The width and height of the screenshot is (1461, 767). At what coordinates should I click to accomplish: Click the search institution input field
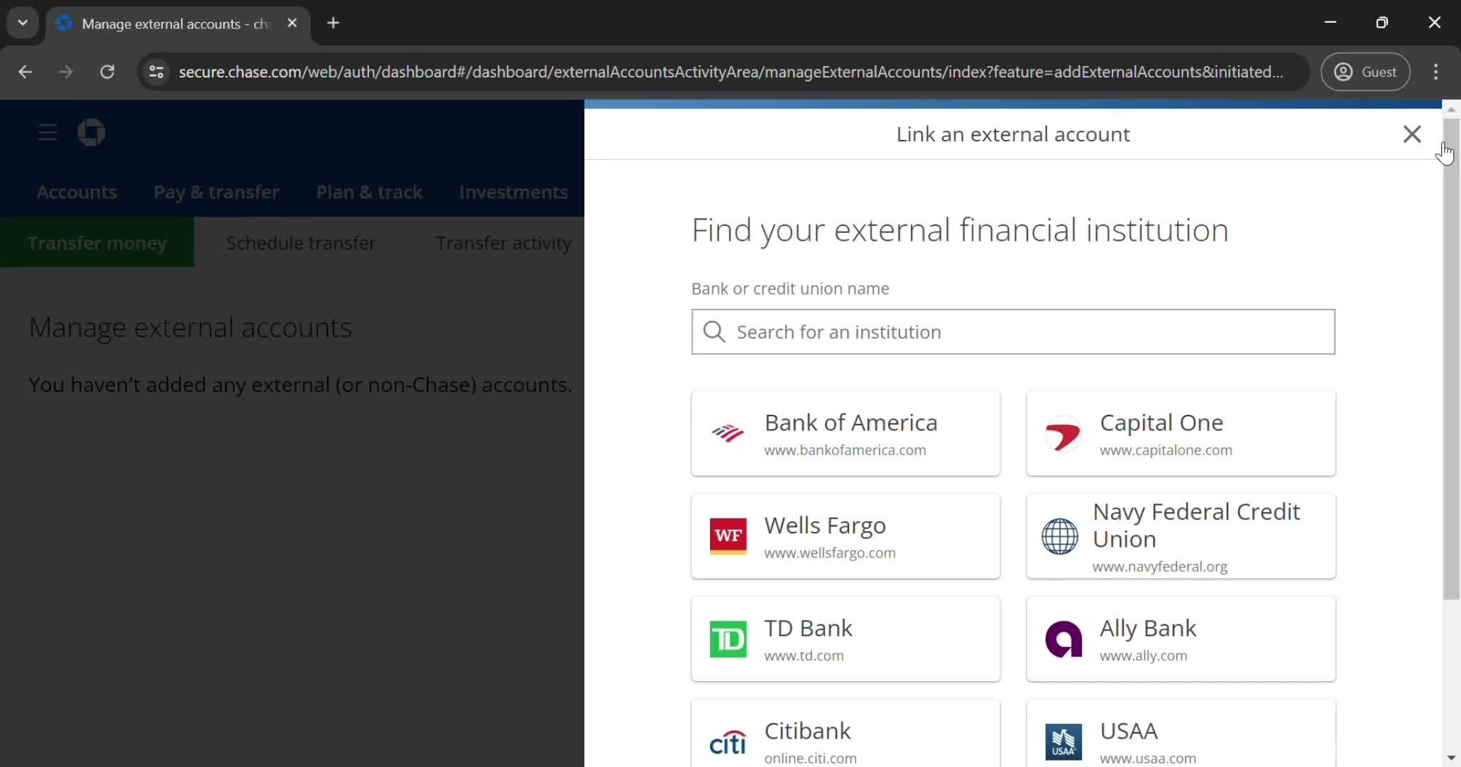point(1014,332)
